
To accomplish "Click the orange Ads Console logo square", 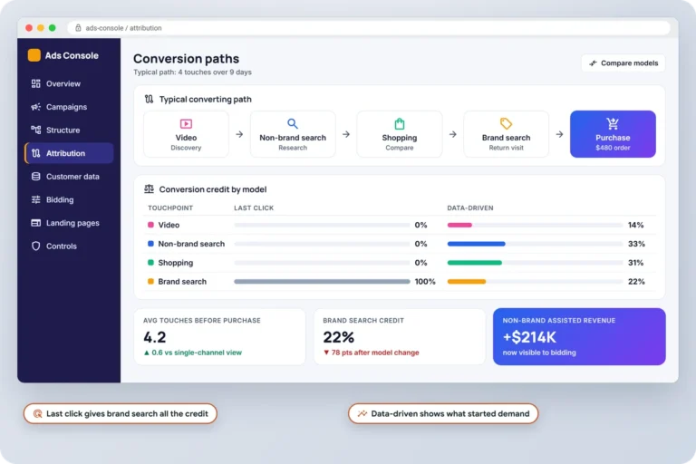I will point(34,55).
